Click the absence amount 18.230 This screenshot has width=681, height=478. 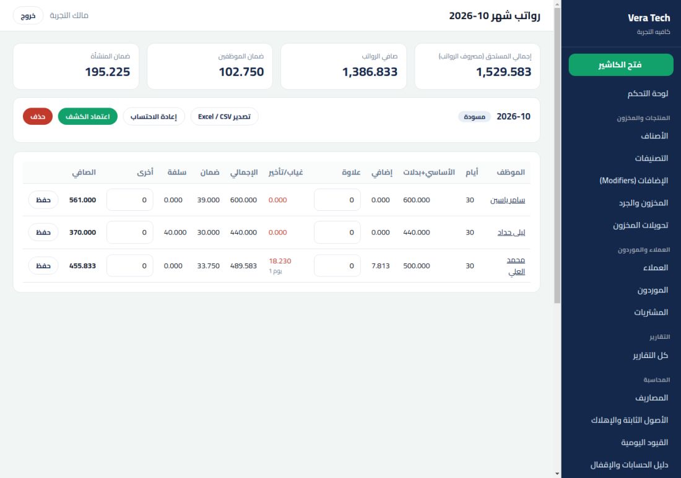pos(280,261)
